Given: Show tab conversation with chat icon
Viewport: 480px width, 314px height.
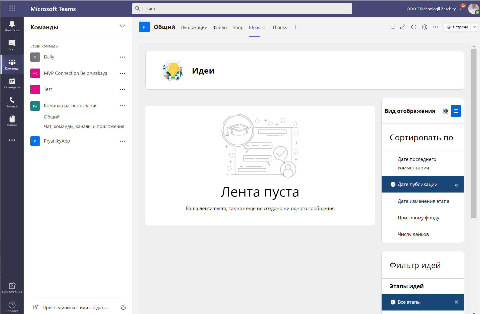Looking at the screenshot, I should (392, 27).
